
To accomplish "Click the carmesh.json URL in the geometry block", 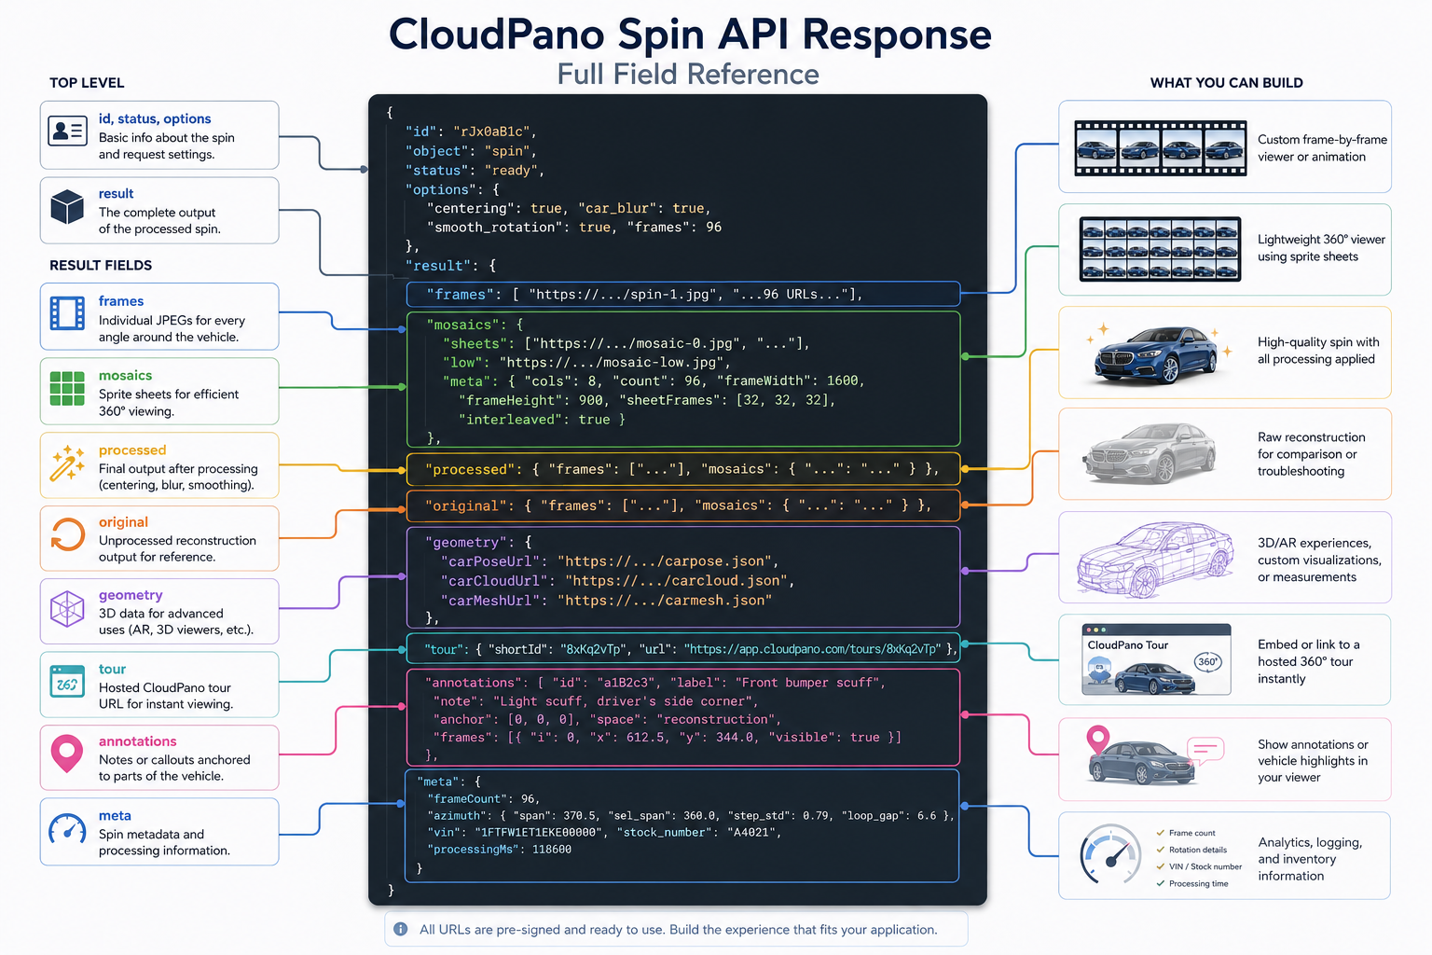I will tap(664, 601).
